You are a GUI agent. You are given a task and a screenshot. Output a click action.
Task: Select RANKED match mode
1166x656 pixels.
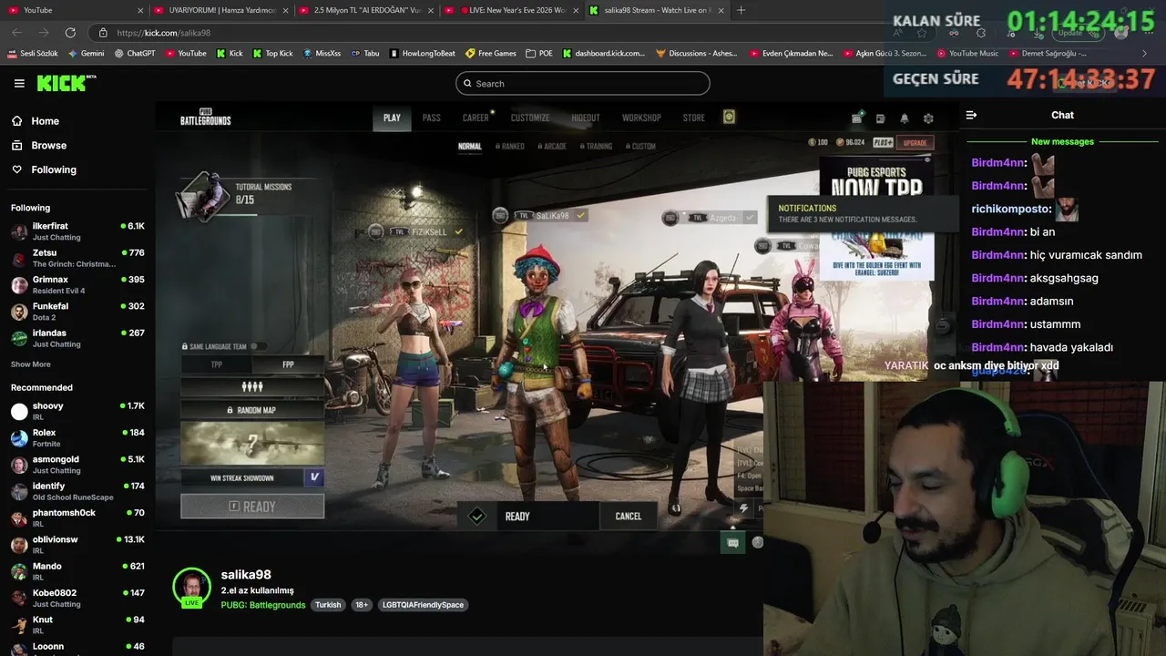510,146
